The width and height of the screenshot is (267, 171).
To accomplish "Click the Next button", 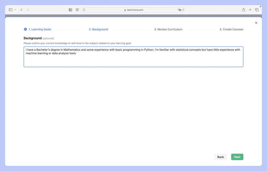I will (x=237, y=157).
